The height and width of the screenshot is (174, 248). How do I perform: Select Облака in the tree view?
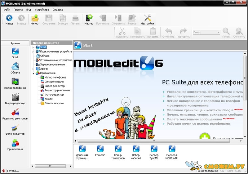(45, 56)
